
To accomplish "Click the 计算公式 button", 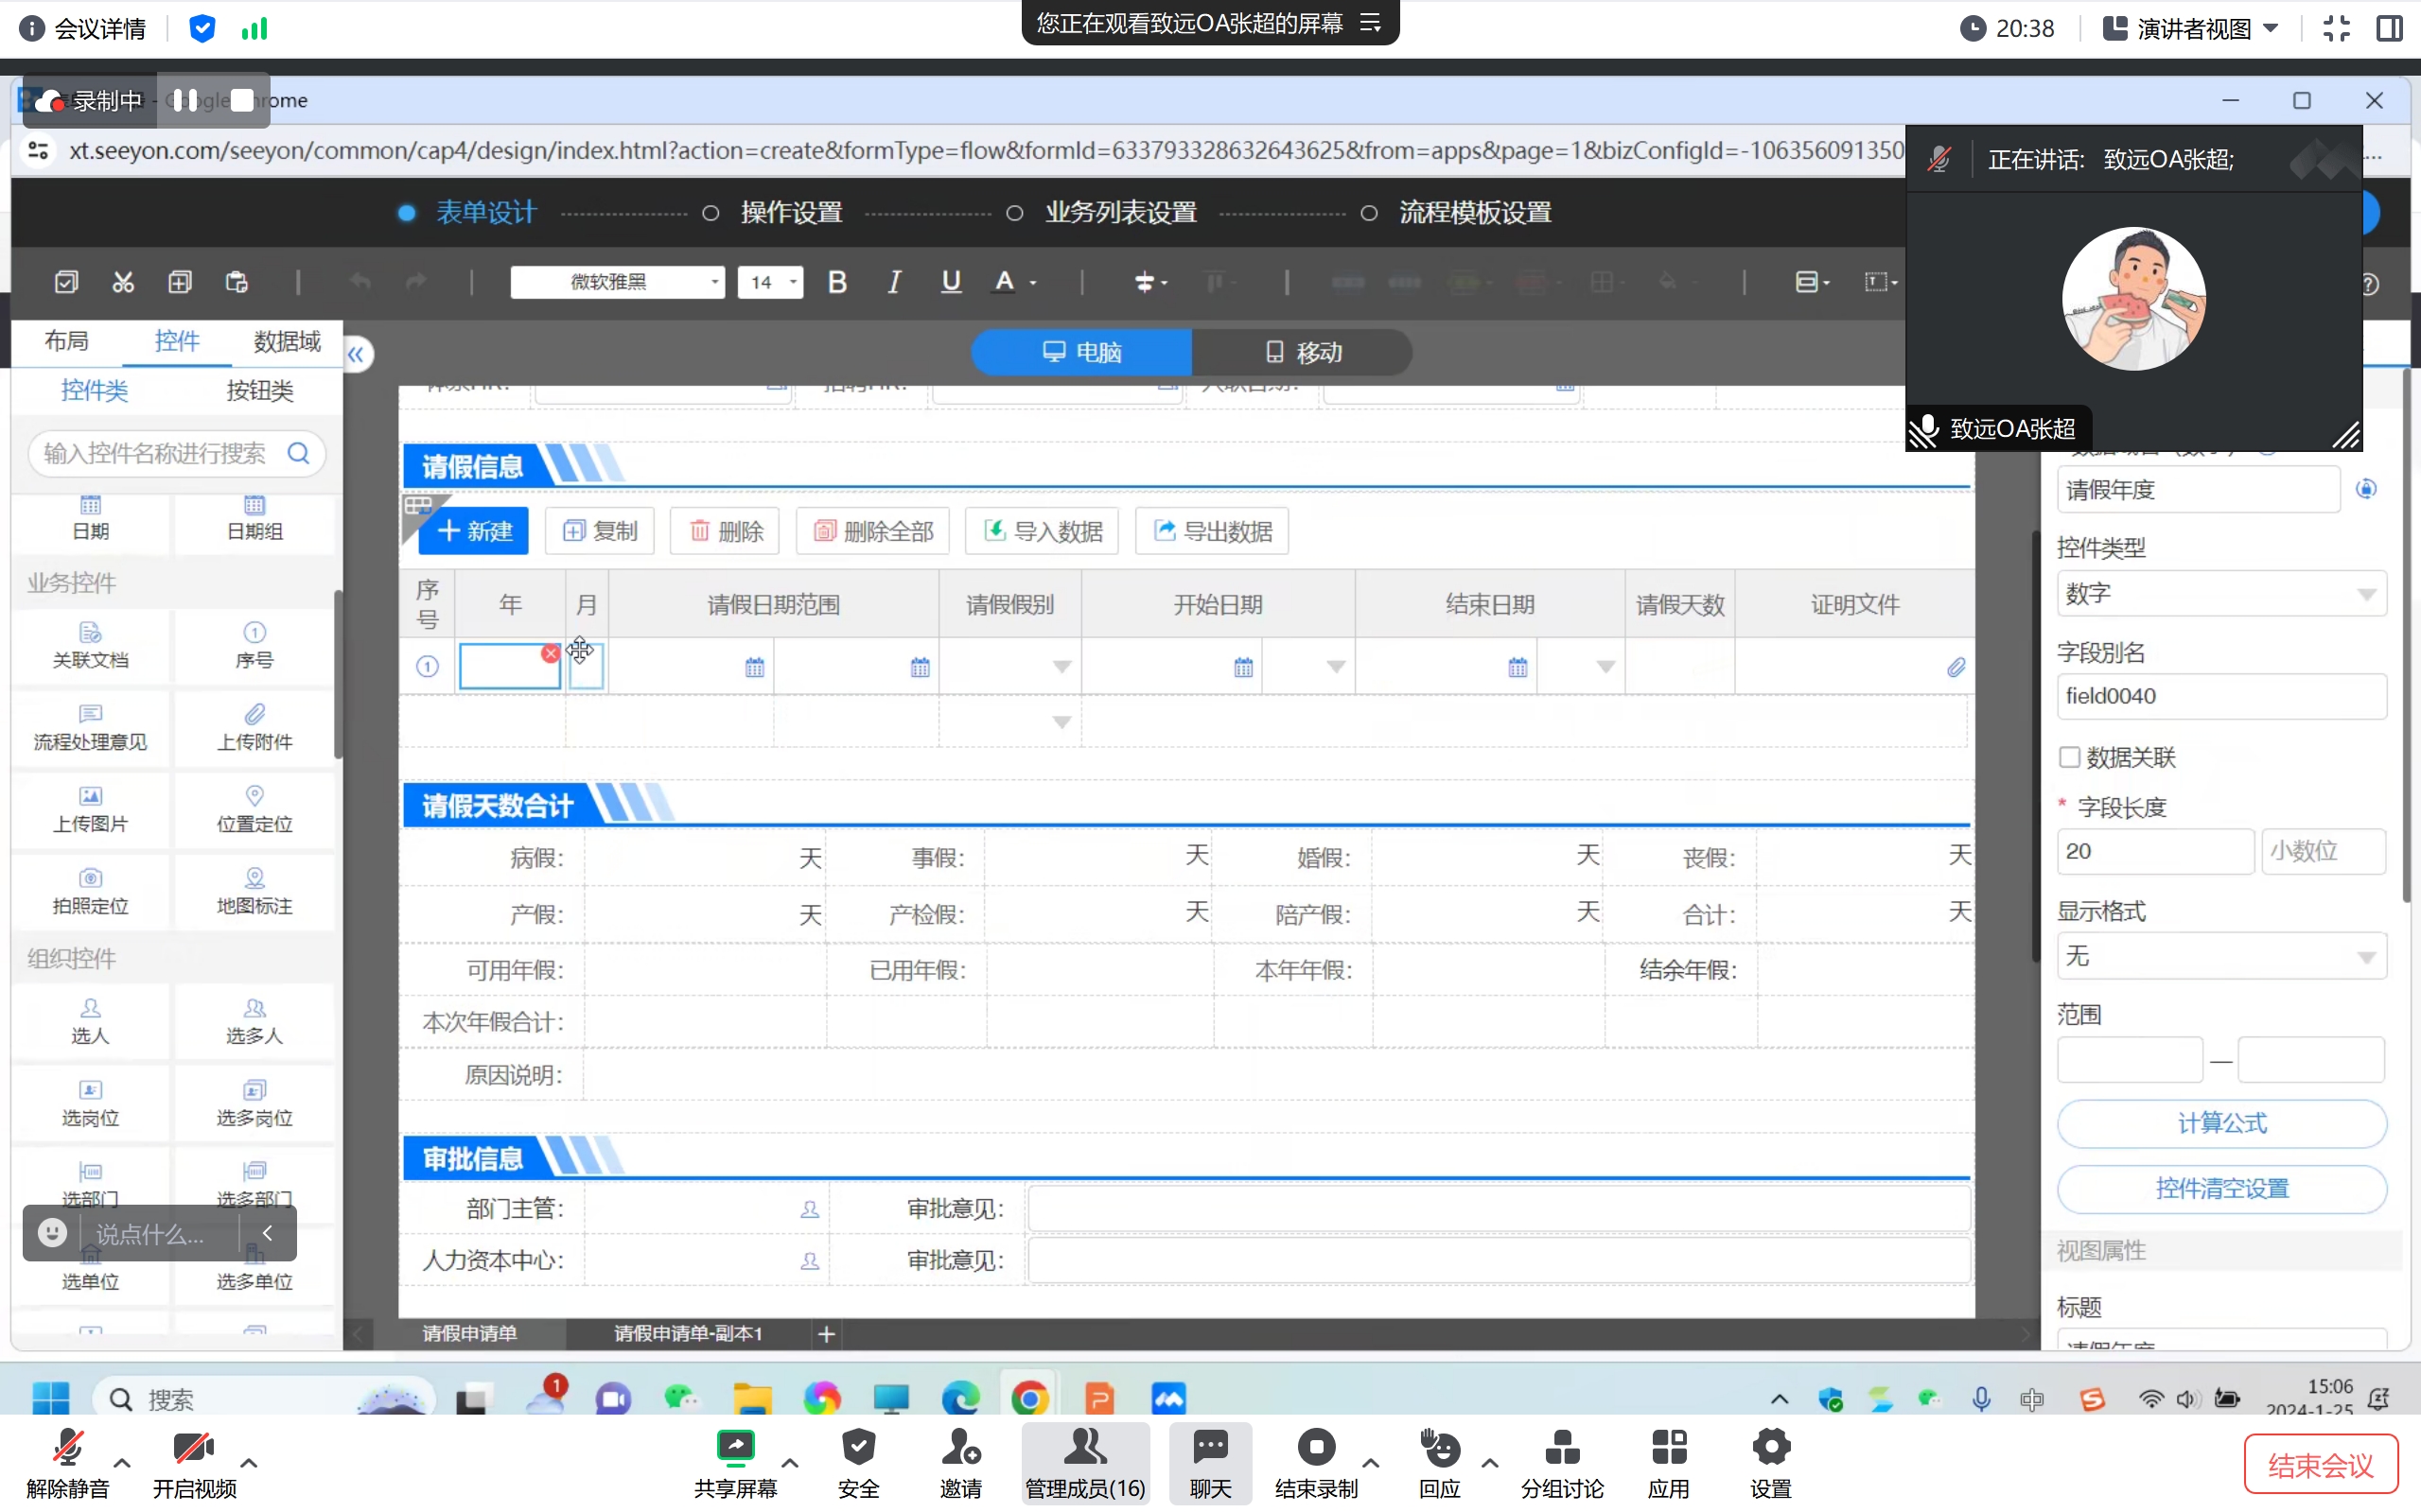I will point(2221,1123).
